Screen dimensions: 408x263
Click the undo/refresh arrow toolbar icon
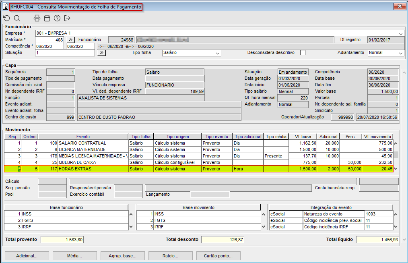(6, 18)
